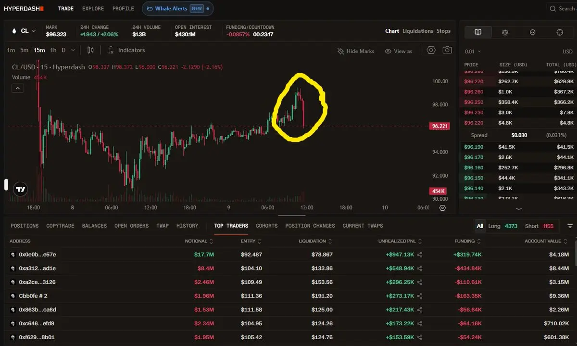Viewport: 577px width, 346px height.
Task: Click ask price $96.270 in order book
Action: click(473, 81)
